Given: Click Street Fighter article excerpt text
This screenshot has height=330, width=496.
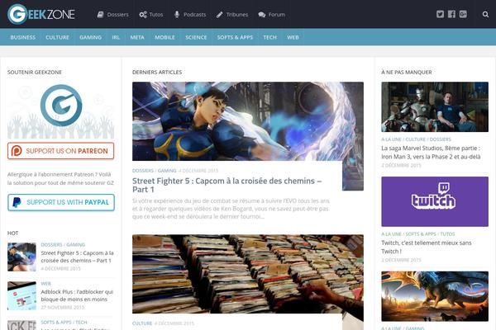Looking at the screenshot, I should click(x=231, y=209).
